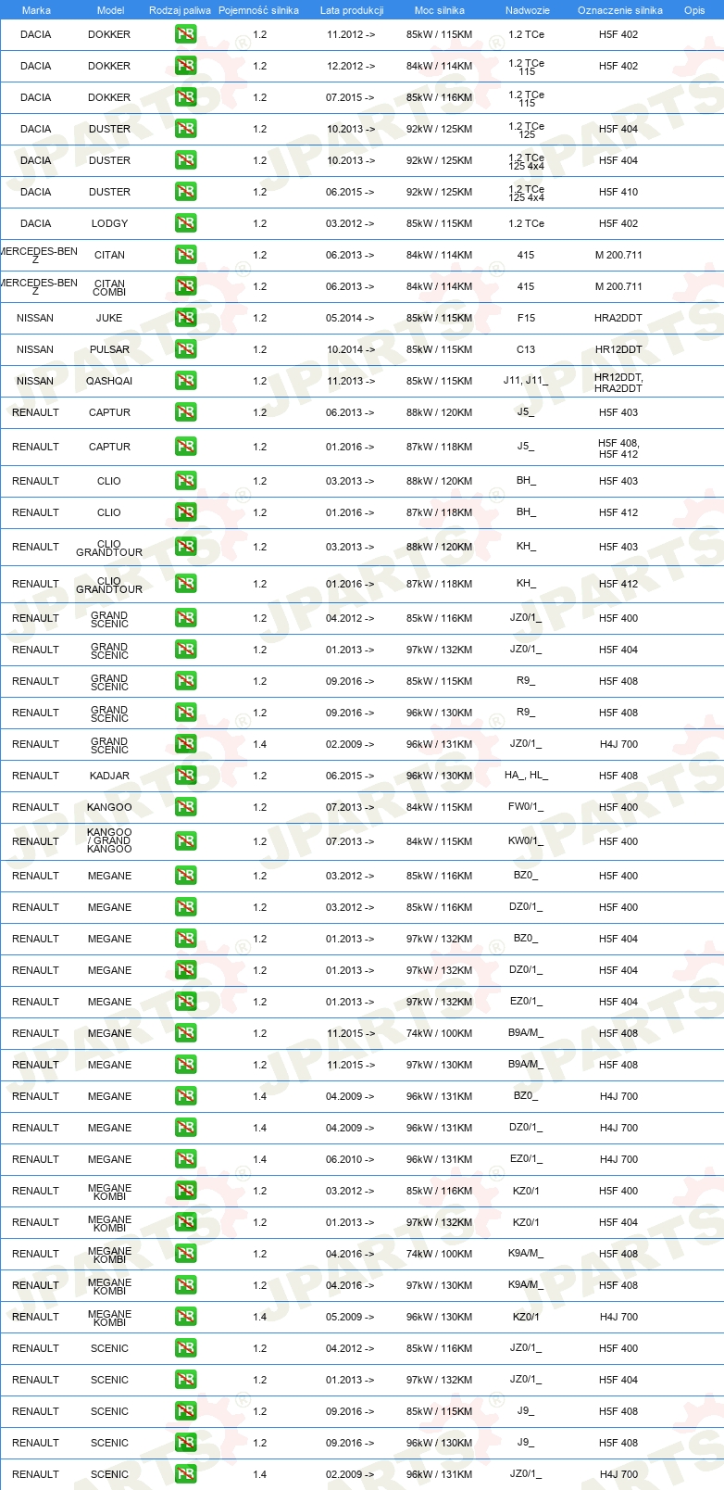Click KANGOO / GRAND KANGOO model cell
The height and width of the screenshot is (1490, 724).
(x=109, y=841)
